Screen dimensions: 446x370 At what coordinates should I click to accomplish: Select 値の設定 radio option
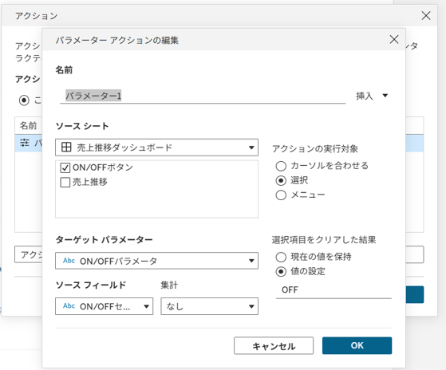pyautogui.click(x=281, y=271)
